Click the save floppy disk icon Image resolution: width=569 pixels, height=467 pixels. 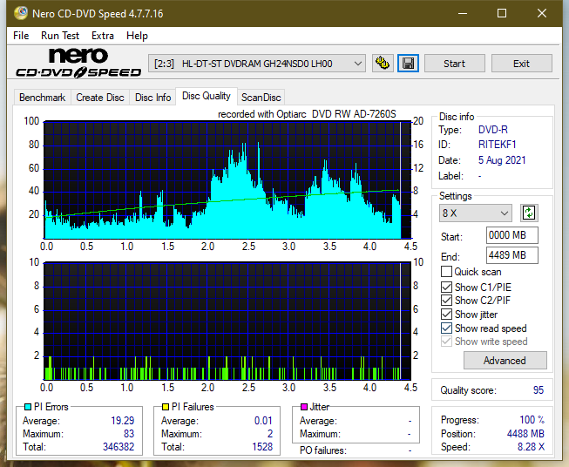click(x=409, y=64)
